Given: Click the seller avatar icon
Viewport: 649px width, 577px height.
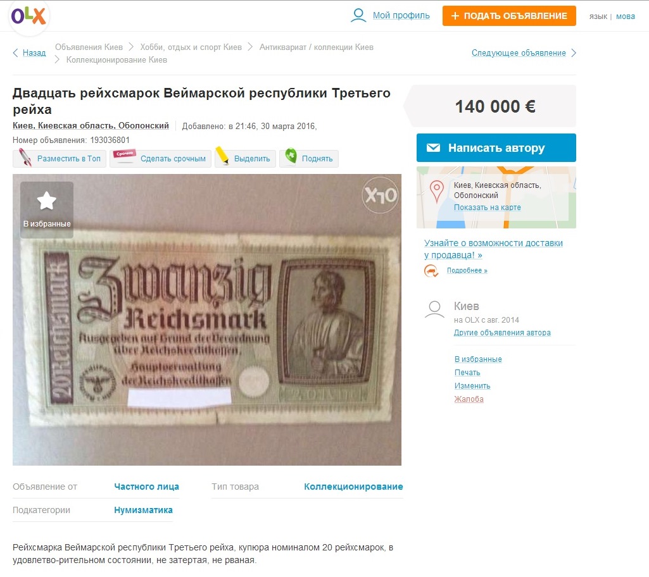Looking at the screenshot, I should [x=434, y=309].
